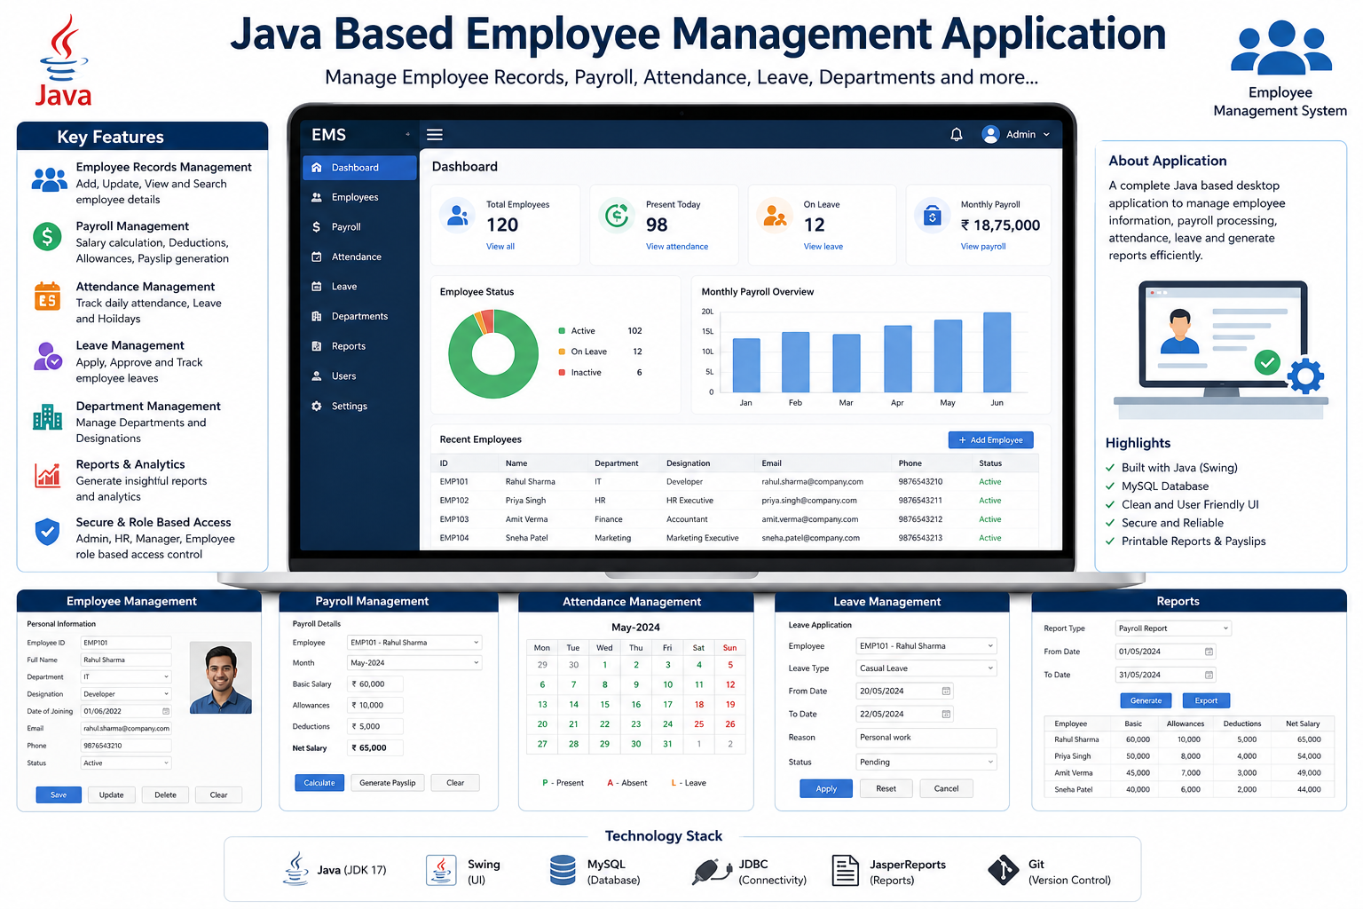Click the Generate button in Reports
The image size is (1363, 909).
1146,700
